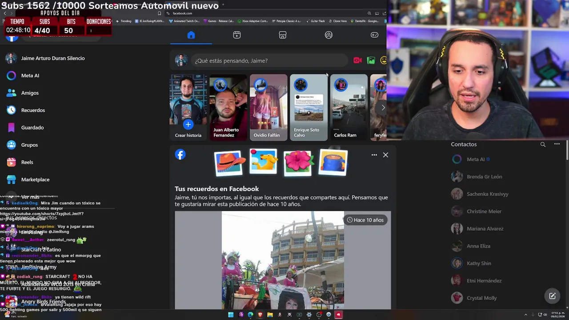Image resolution: width=569 pixels, height=320 pixels.
Task: Open chat with Mariana Alvarez
Action: (x=477, y=228)
